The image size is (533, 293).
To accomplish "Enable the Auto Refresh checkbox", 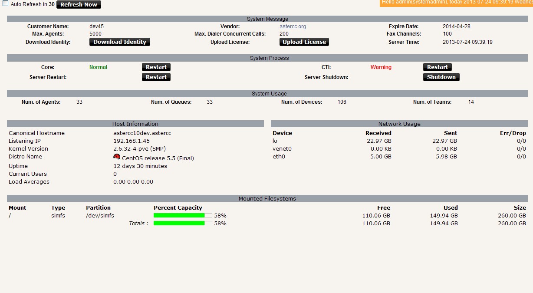I will point(6,3).
